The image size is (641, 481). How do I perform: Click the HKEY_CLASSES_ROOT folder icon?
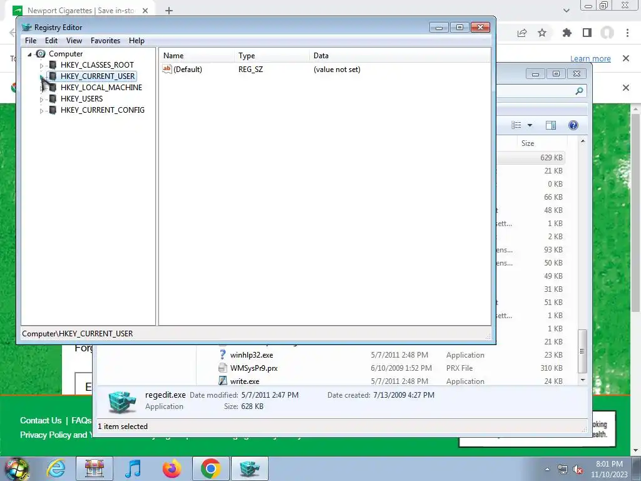pyautogui.click(x=53, y=65)
